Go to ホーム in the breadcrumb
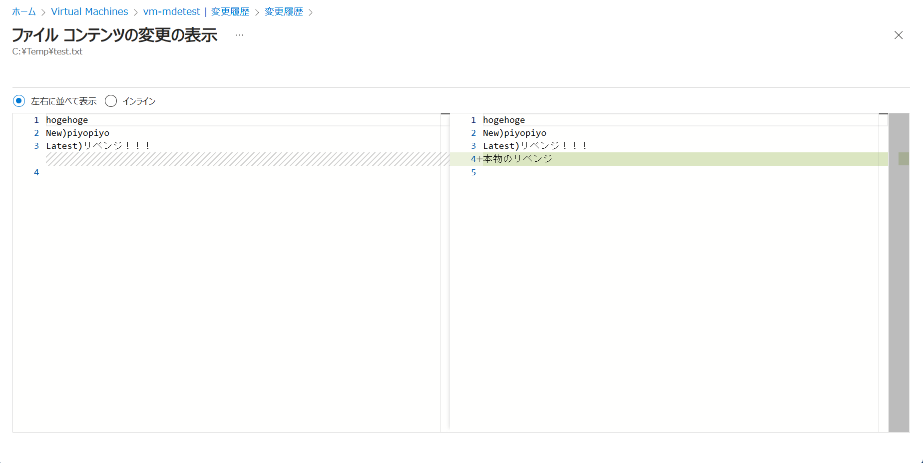 pyautogui.click(x=24, y=11)
